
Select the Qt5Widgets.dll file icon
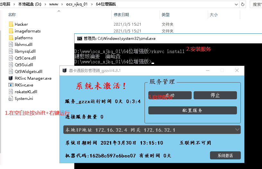[11, 71]
